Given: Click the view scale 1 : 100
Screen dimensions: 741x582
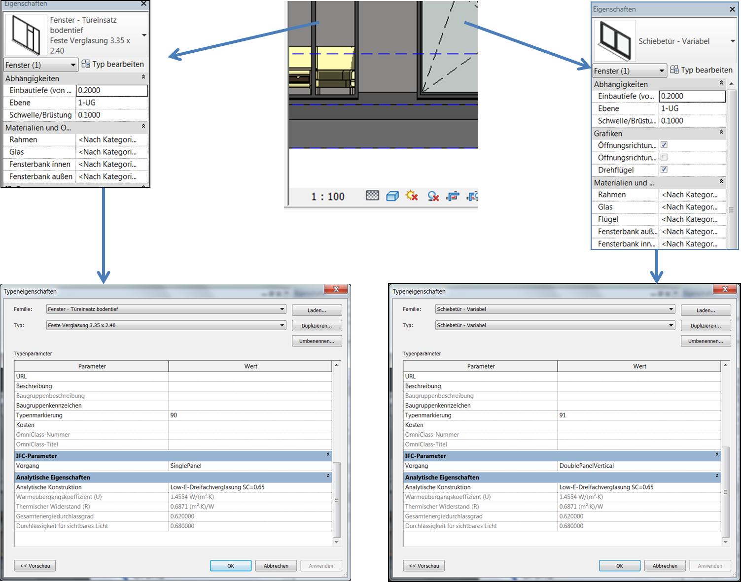Looking at the screenshot, I should (328, 197).
